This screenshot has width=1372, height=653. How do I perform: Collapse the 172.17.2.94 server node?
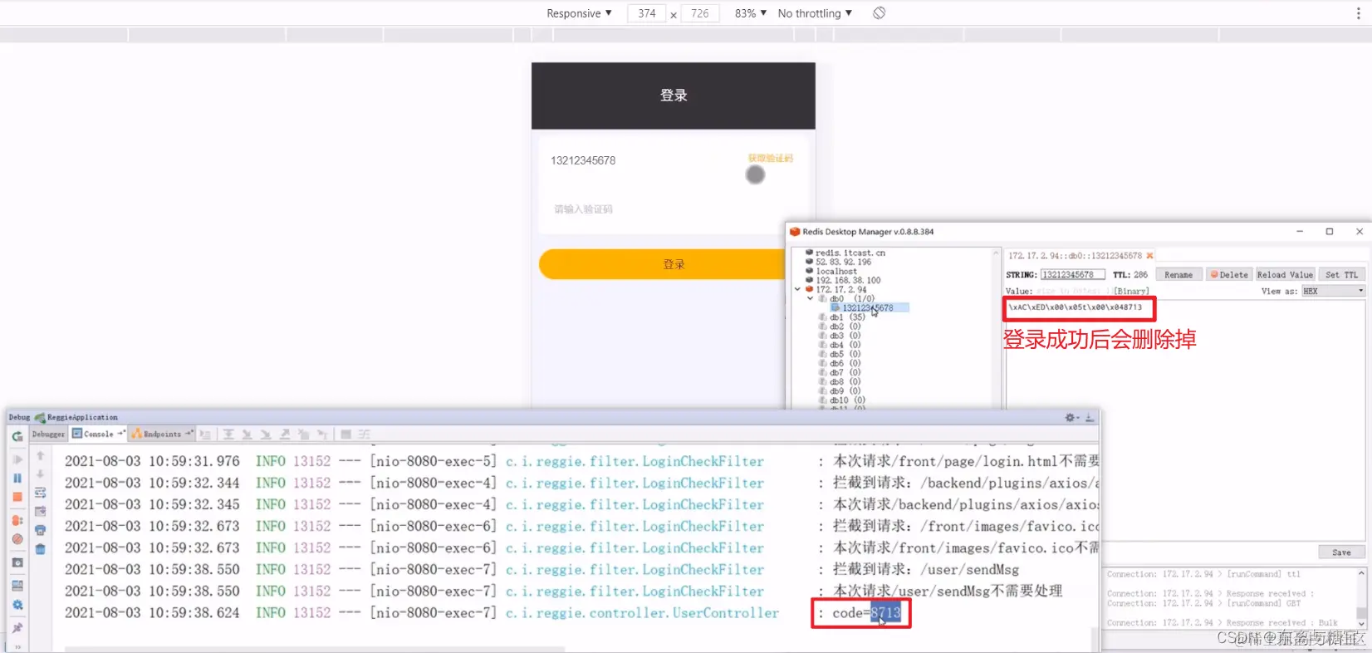(798, 289)
